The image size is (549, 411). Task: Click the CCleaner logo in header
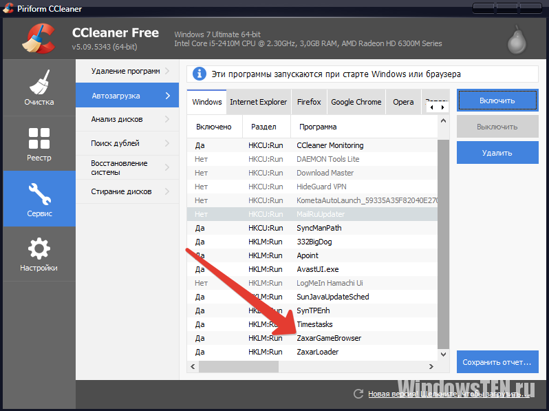tap(39, 38)
